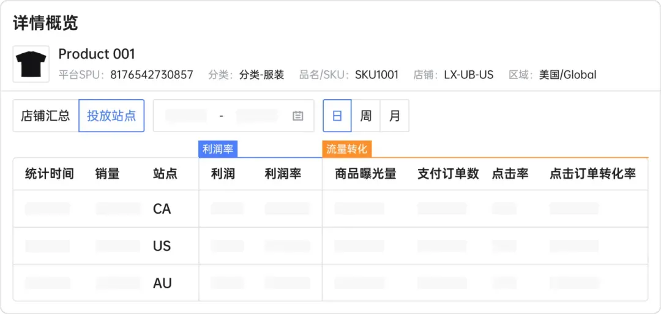The image size is (661, 314).
Task: Click the region value 美国/Global
Action: 568,75
